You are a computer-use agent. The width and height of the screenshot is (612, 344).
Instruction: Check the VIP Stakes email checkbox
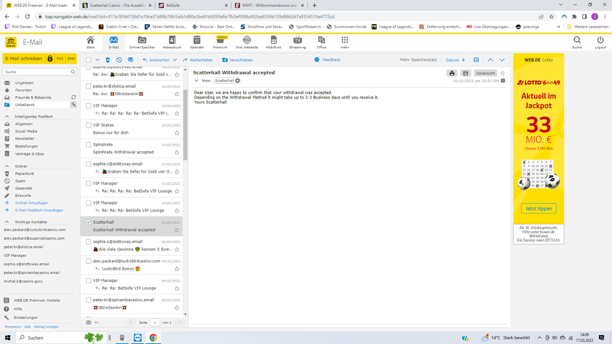[88, 125]
